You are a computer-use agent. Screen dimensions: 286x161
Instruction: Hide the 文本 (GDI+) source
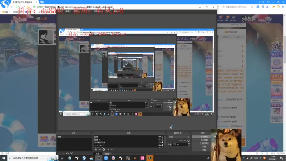[159, 145]
